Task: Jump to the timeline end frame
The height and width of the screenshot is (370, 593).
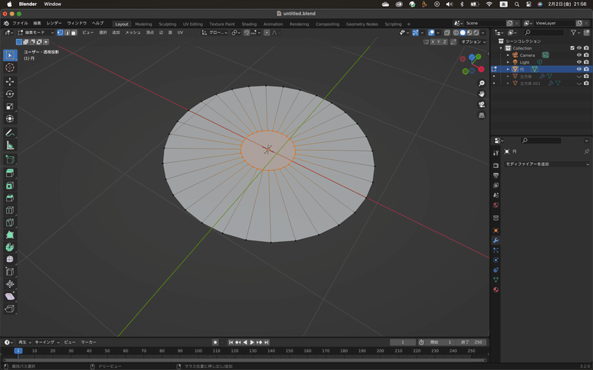Action: point(267,342)
